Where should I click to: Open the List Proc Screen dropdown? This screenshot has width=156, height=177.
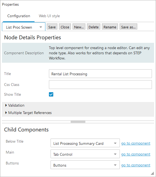pyautogui.click(x=24, y=27)
